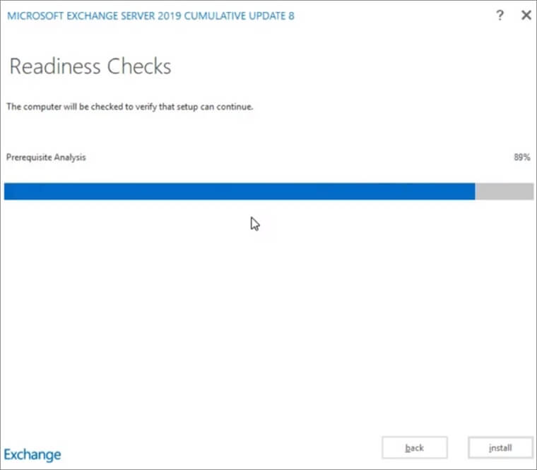537x470 pixels.
Task: Click the Readiness Checks heading
Action: pos(90,66)
